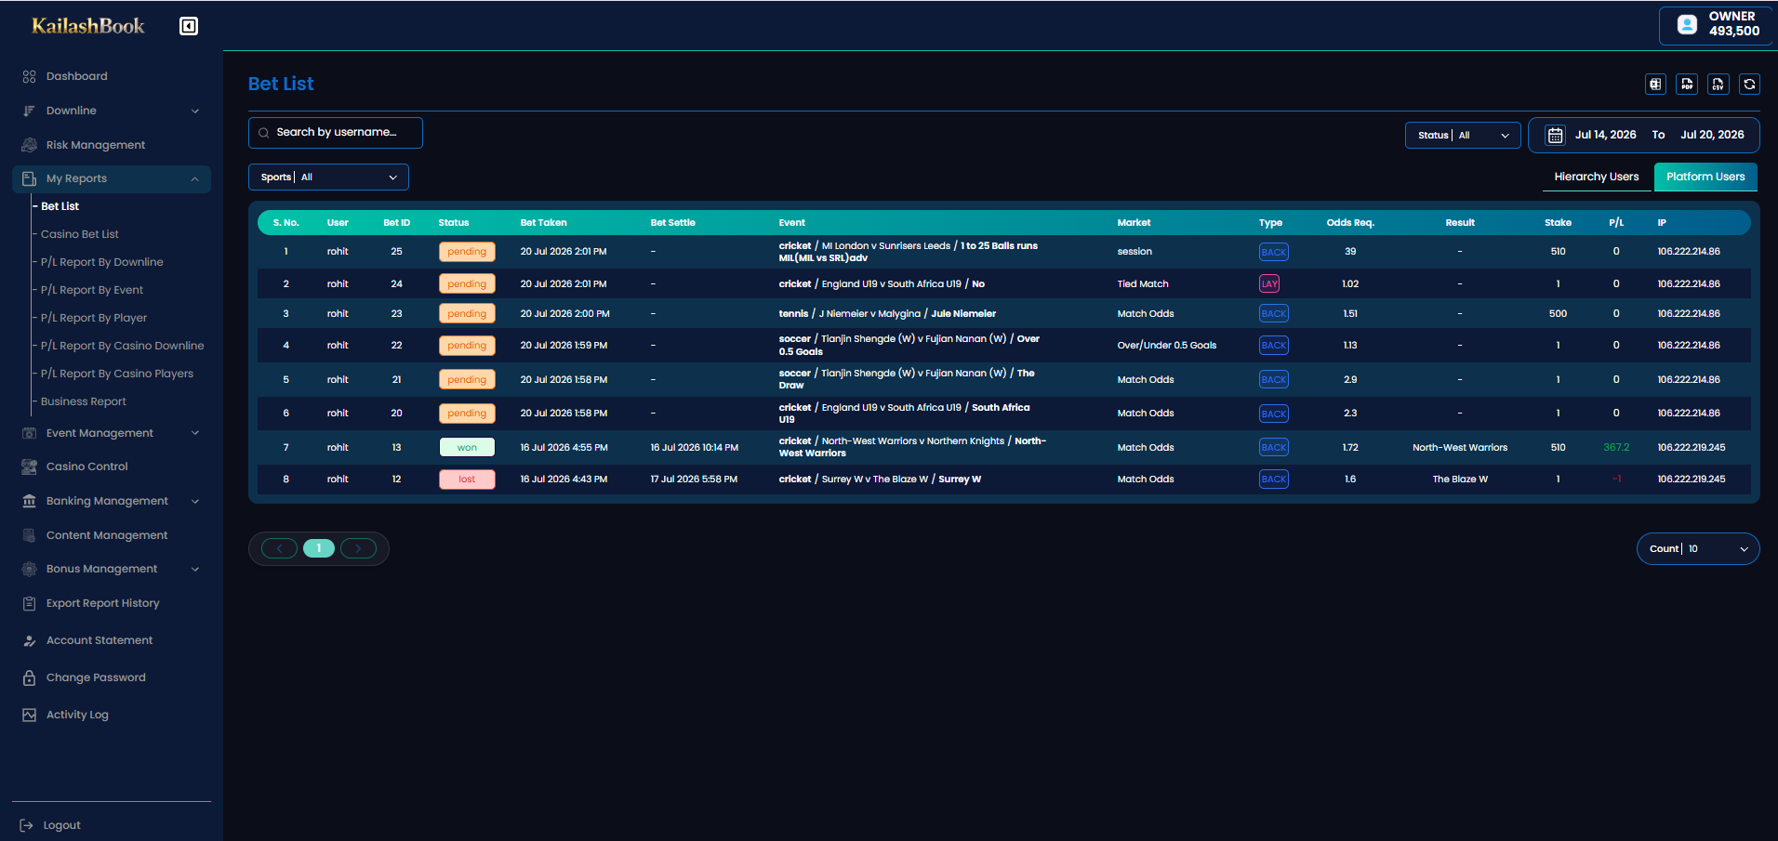Click IP 106.222.219.245 in row 8

tap(1691, 480)
